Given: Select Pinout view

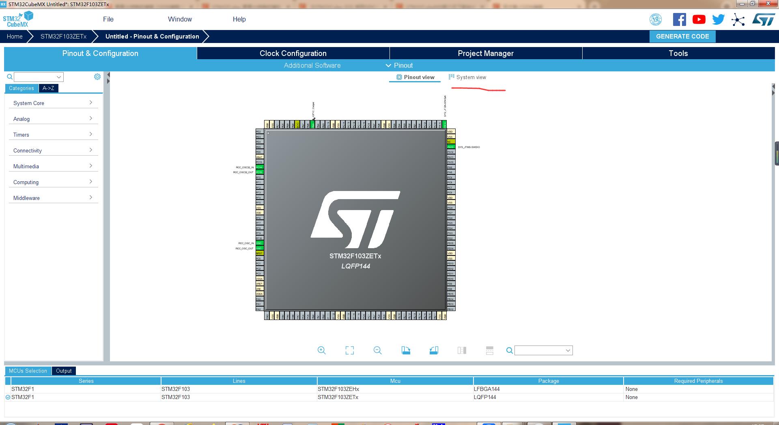Looking at the screenshot, I should click(415, 77).
